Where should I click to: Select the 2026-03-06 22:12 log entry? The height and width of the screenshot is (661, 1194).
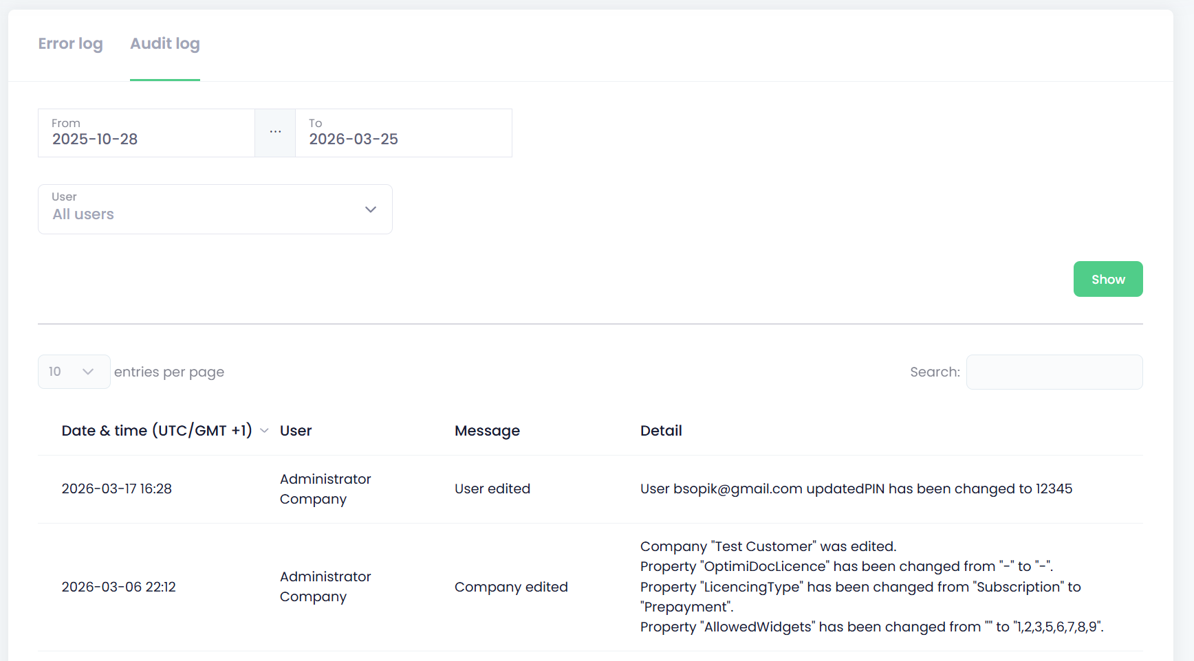point(119,587)
